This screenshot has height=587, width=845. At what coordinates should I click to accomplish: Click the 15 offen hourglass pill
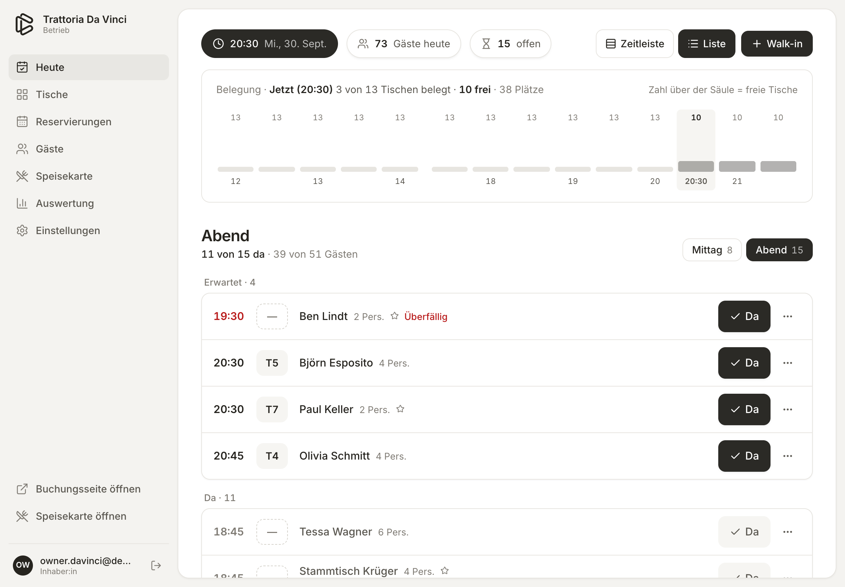tap(510, 44)
